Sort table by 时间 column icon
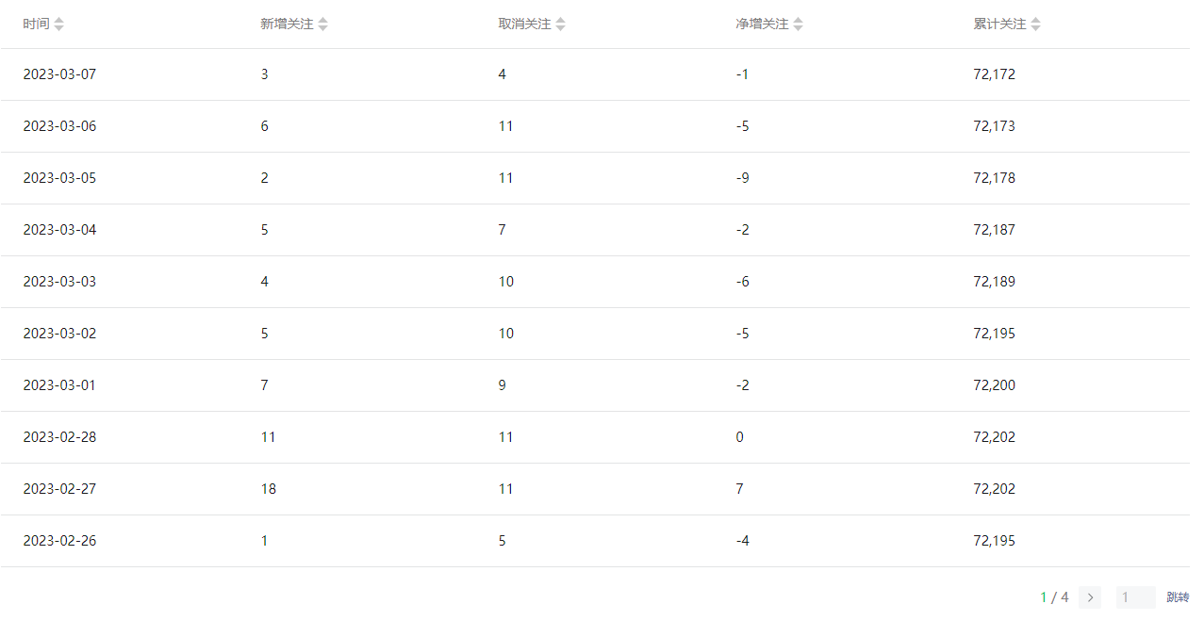1204x637 pixels. pyautogui.click(x=59, y=24)
